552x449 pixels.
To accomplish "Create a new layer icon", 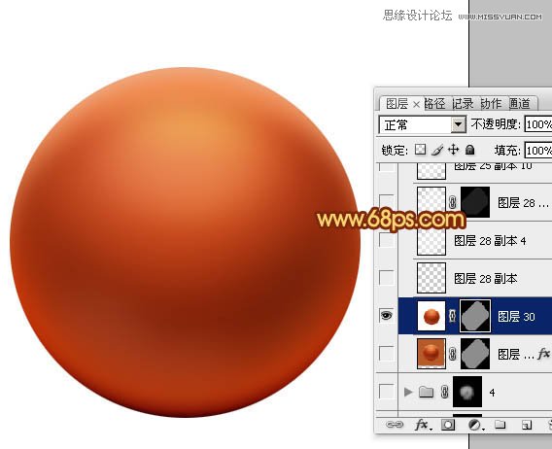I will 527,425.
